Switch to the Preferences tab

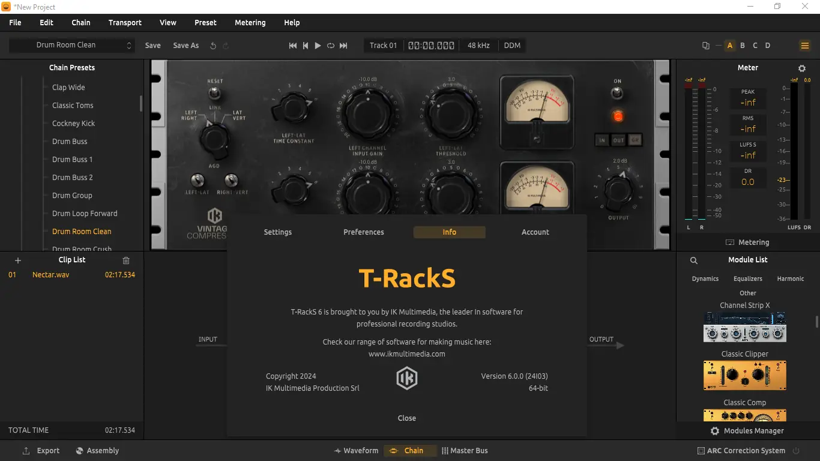pyautogui.click(x=363, y=232)
